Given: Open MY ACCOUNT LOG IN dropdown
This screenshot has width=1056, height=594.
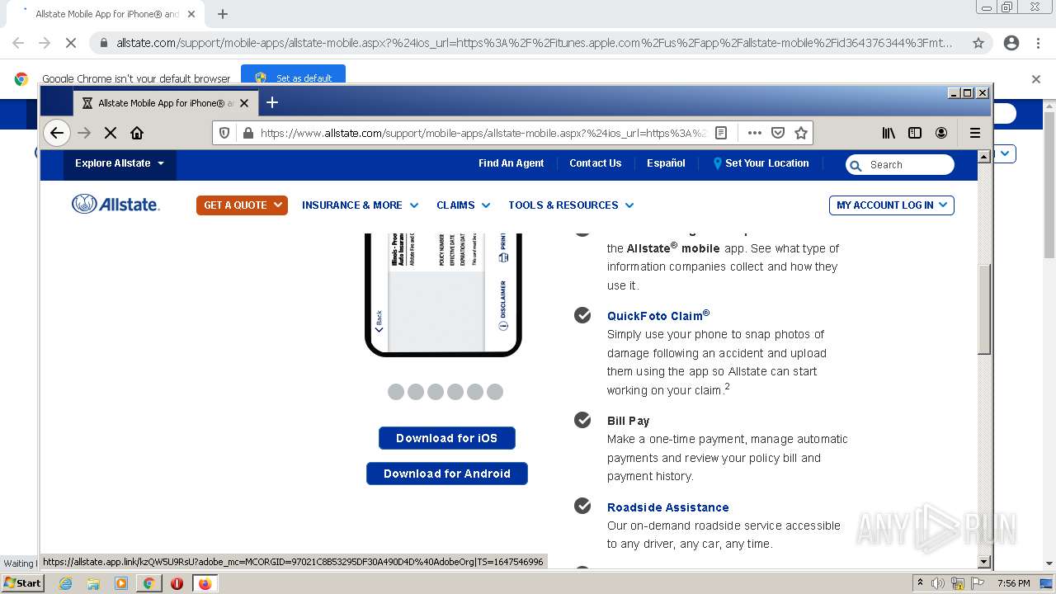Looking at the screenshot, I should click(892, 205).
